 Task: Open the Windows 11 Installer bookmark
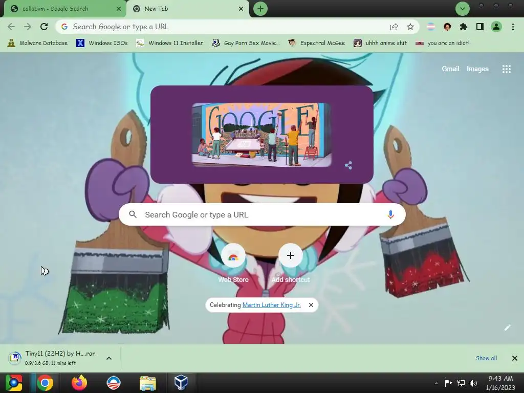click(170, 43)
